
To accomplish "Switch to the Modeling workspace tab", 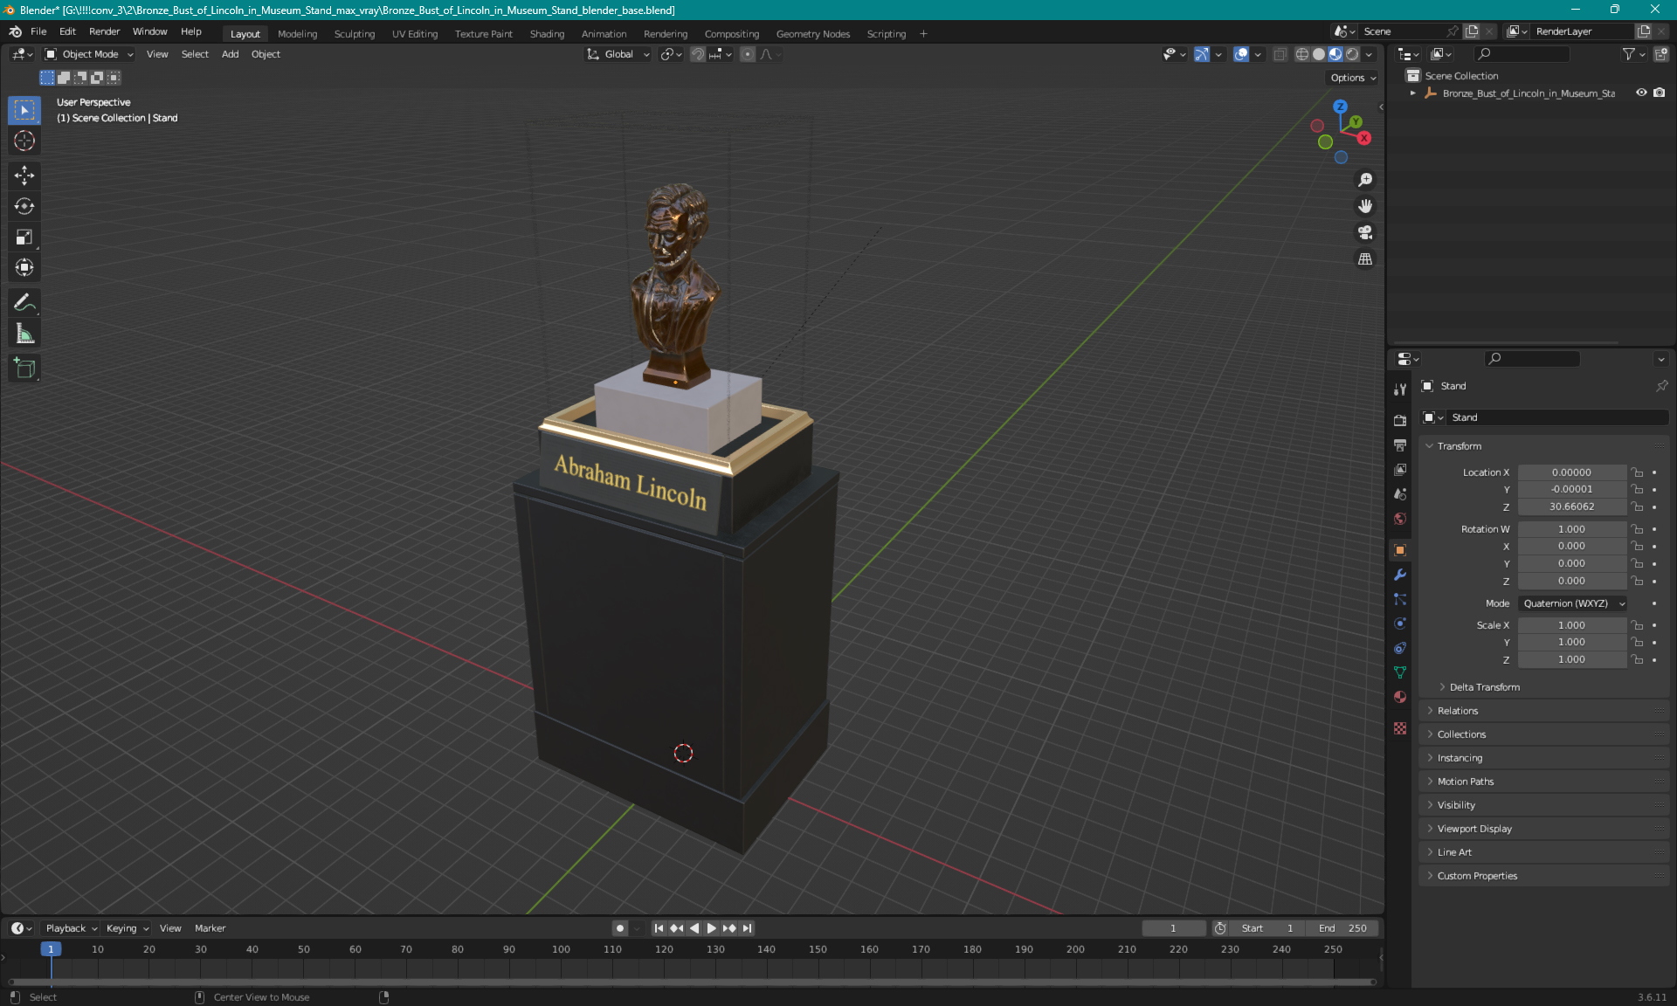I will [x=297, y=34].
